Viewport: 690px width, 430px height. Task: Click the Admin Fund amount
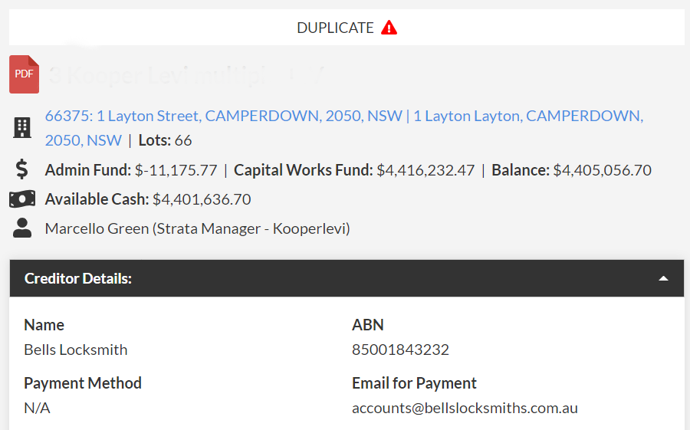point(176,170)
